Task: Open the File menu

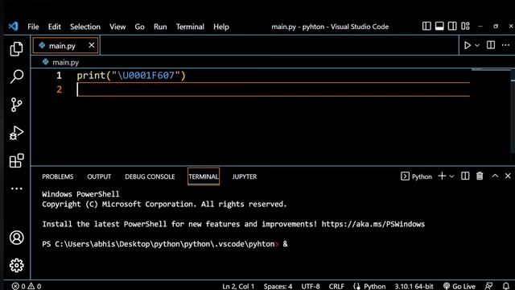Action: [33, 27]
